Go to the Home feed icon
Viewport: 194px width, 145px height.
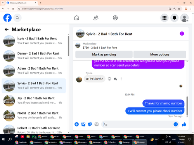76,18
